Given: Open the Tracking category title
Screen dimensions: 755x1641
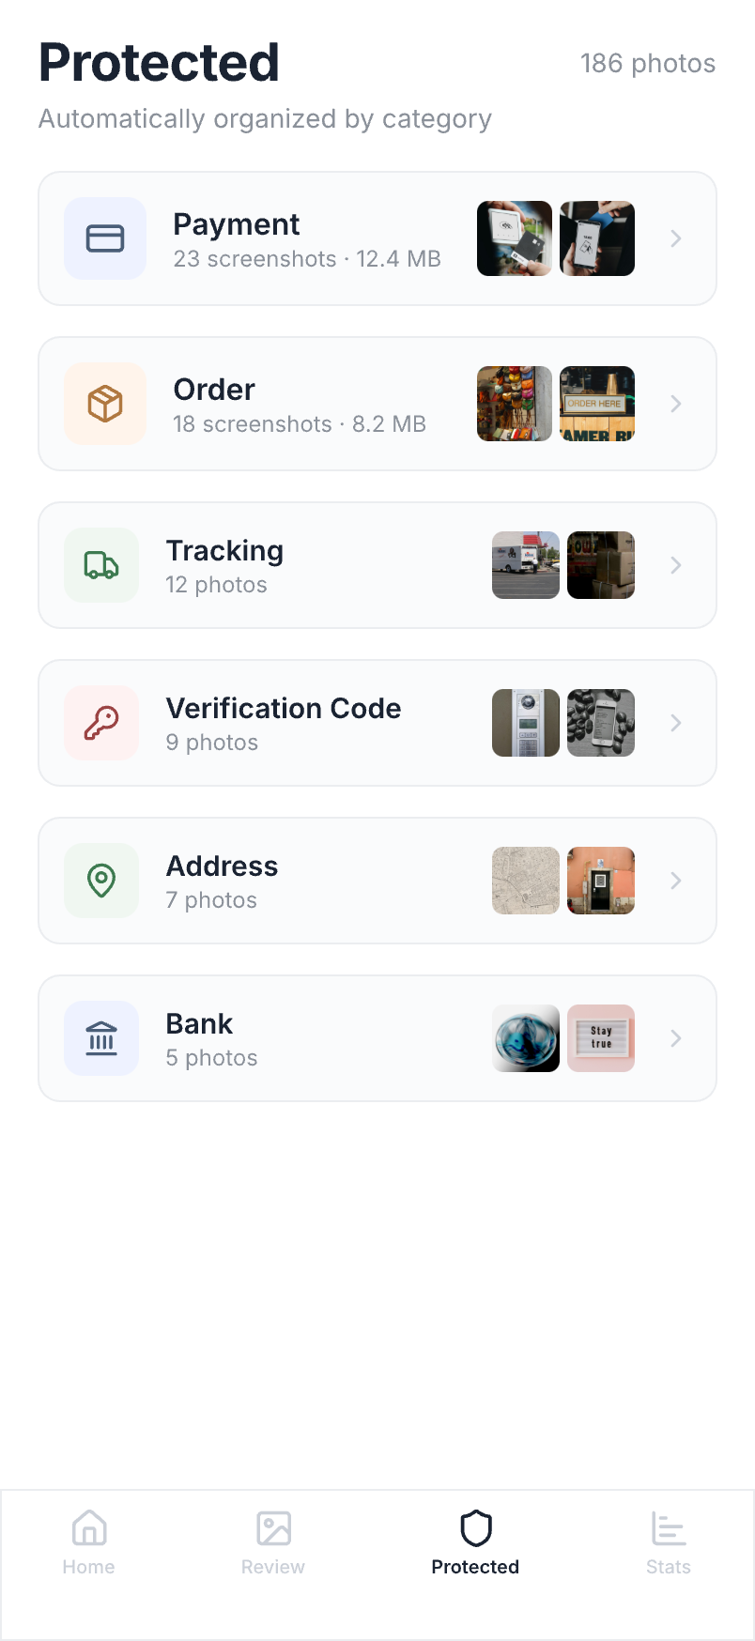Looking at the screenshot, I should (224, 551).
